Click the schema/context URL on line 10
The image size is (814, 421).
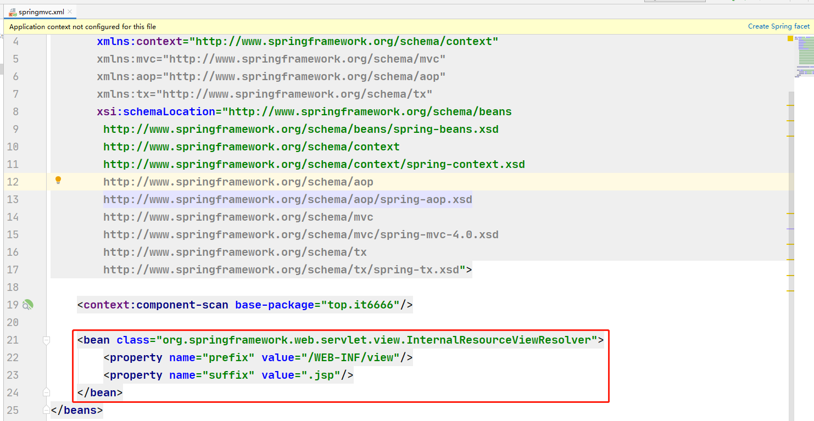[x=252, y=147]
